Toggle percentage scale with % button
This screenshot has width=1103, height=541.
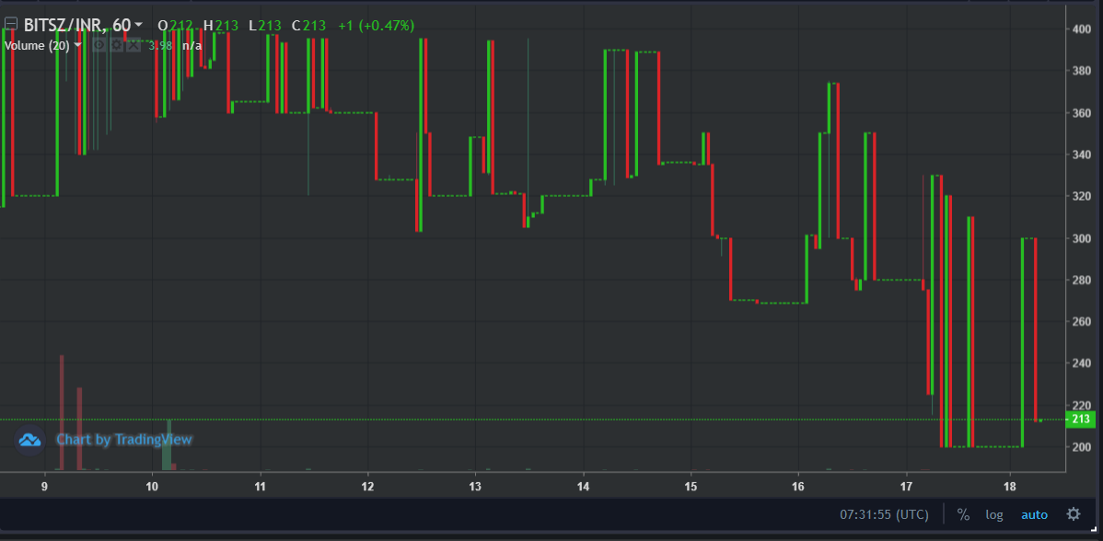[x=963, y=514]
